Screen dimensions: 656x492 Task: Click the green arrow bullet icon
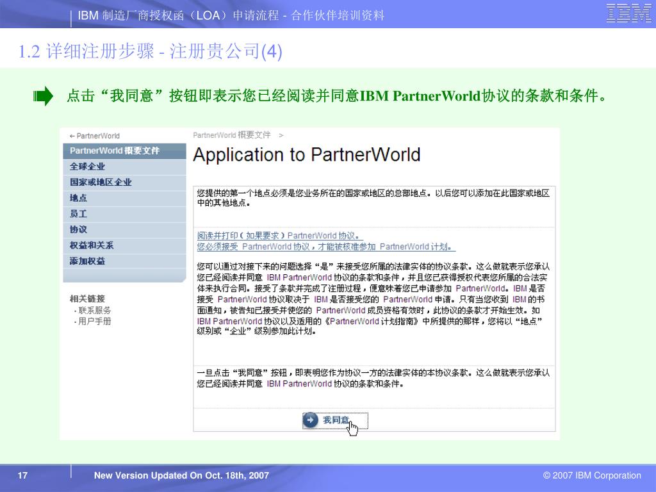pos(43,97)
